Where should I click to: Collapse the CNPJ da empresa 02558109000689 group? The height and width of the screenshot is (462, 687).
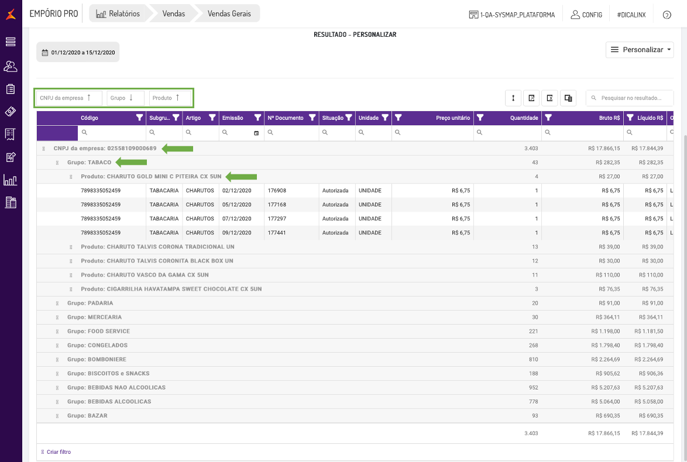coord(43,149)
